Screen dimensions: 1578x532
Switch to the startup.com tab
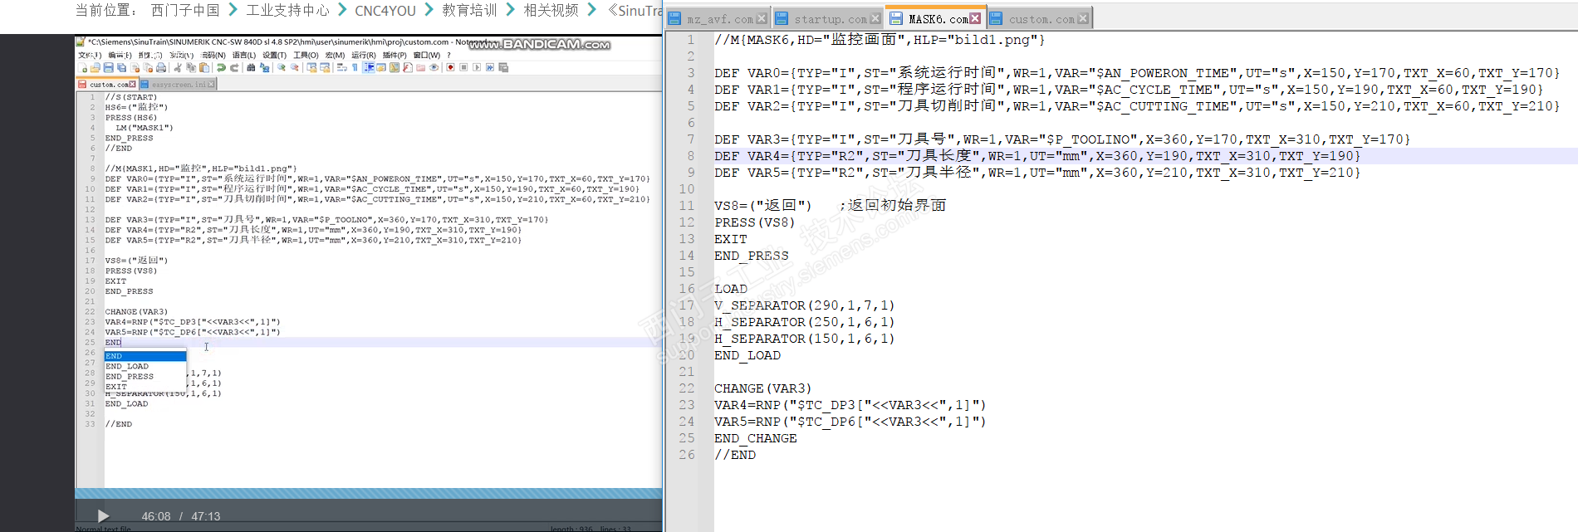click(x=830, y=19)
